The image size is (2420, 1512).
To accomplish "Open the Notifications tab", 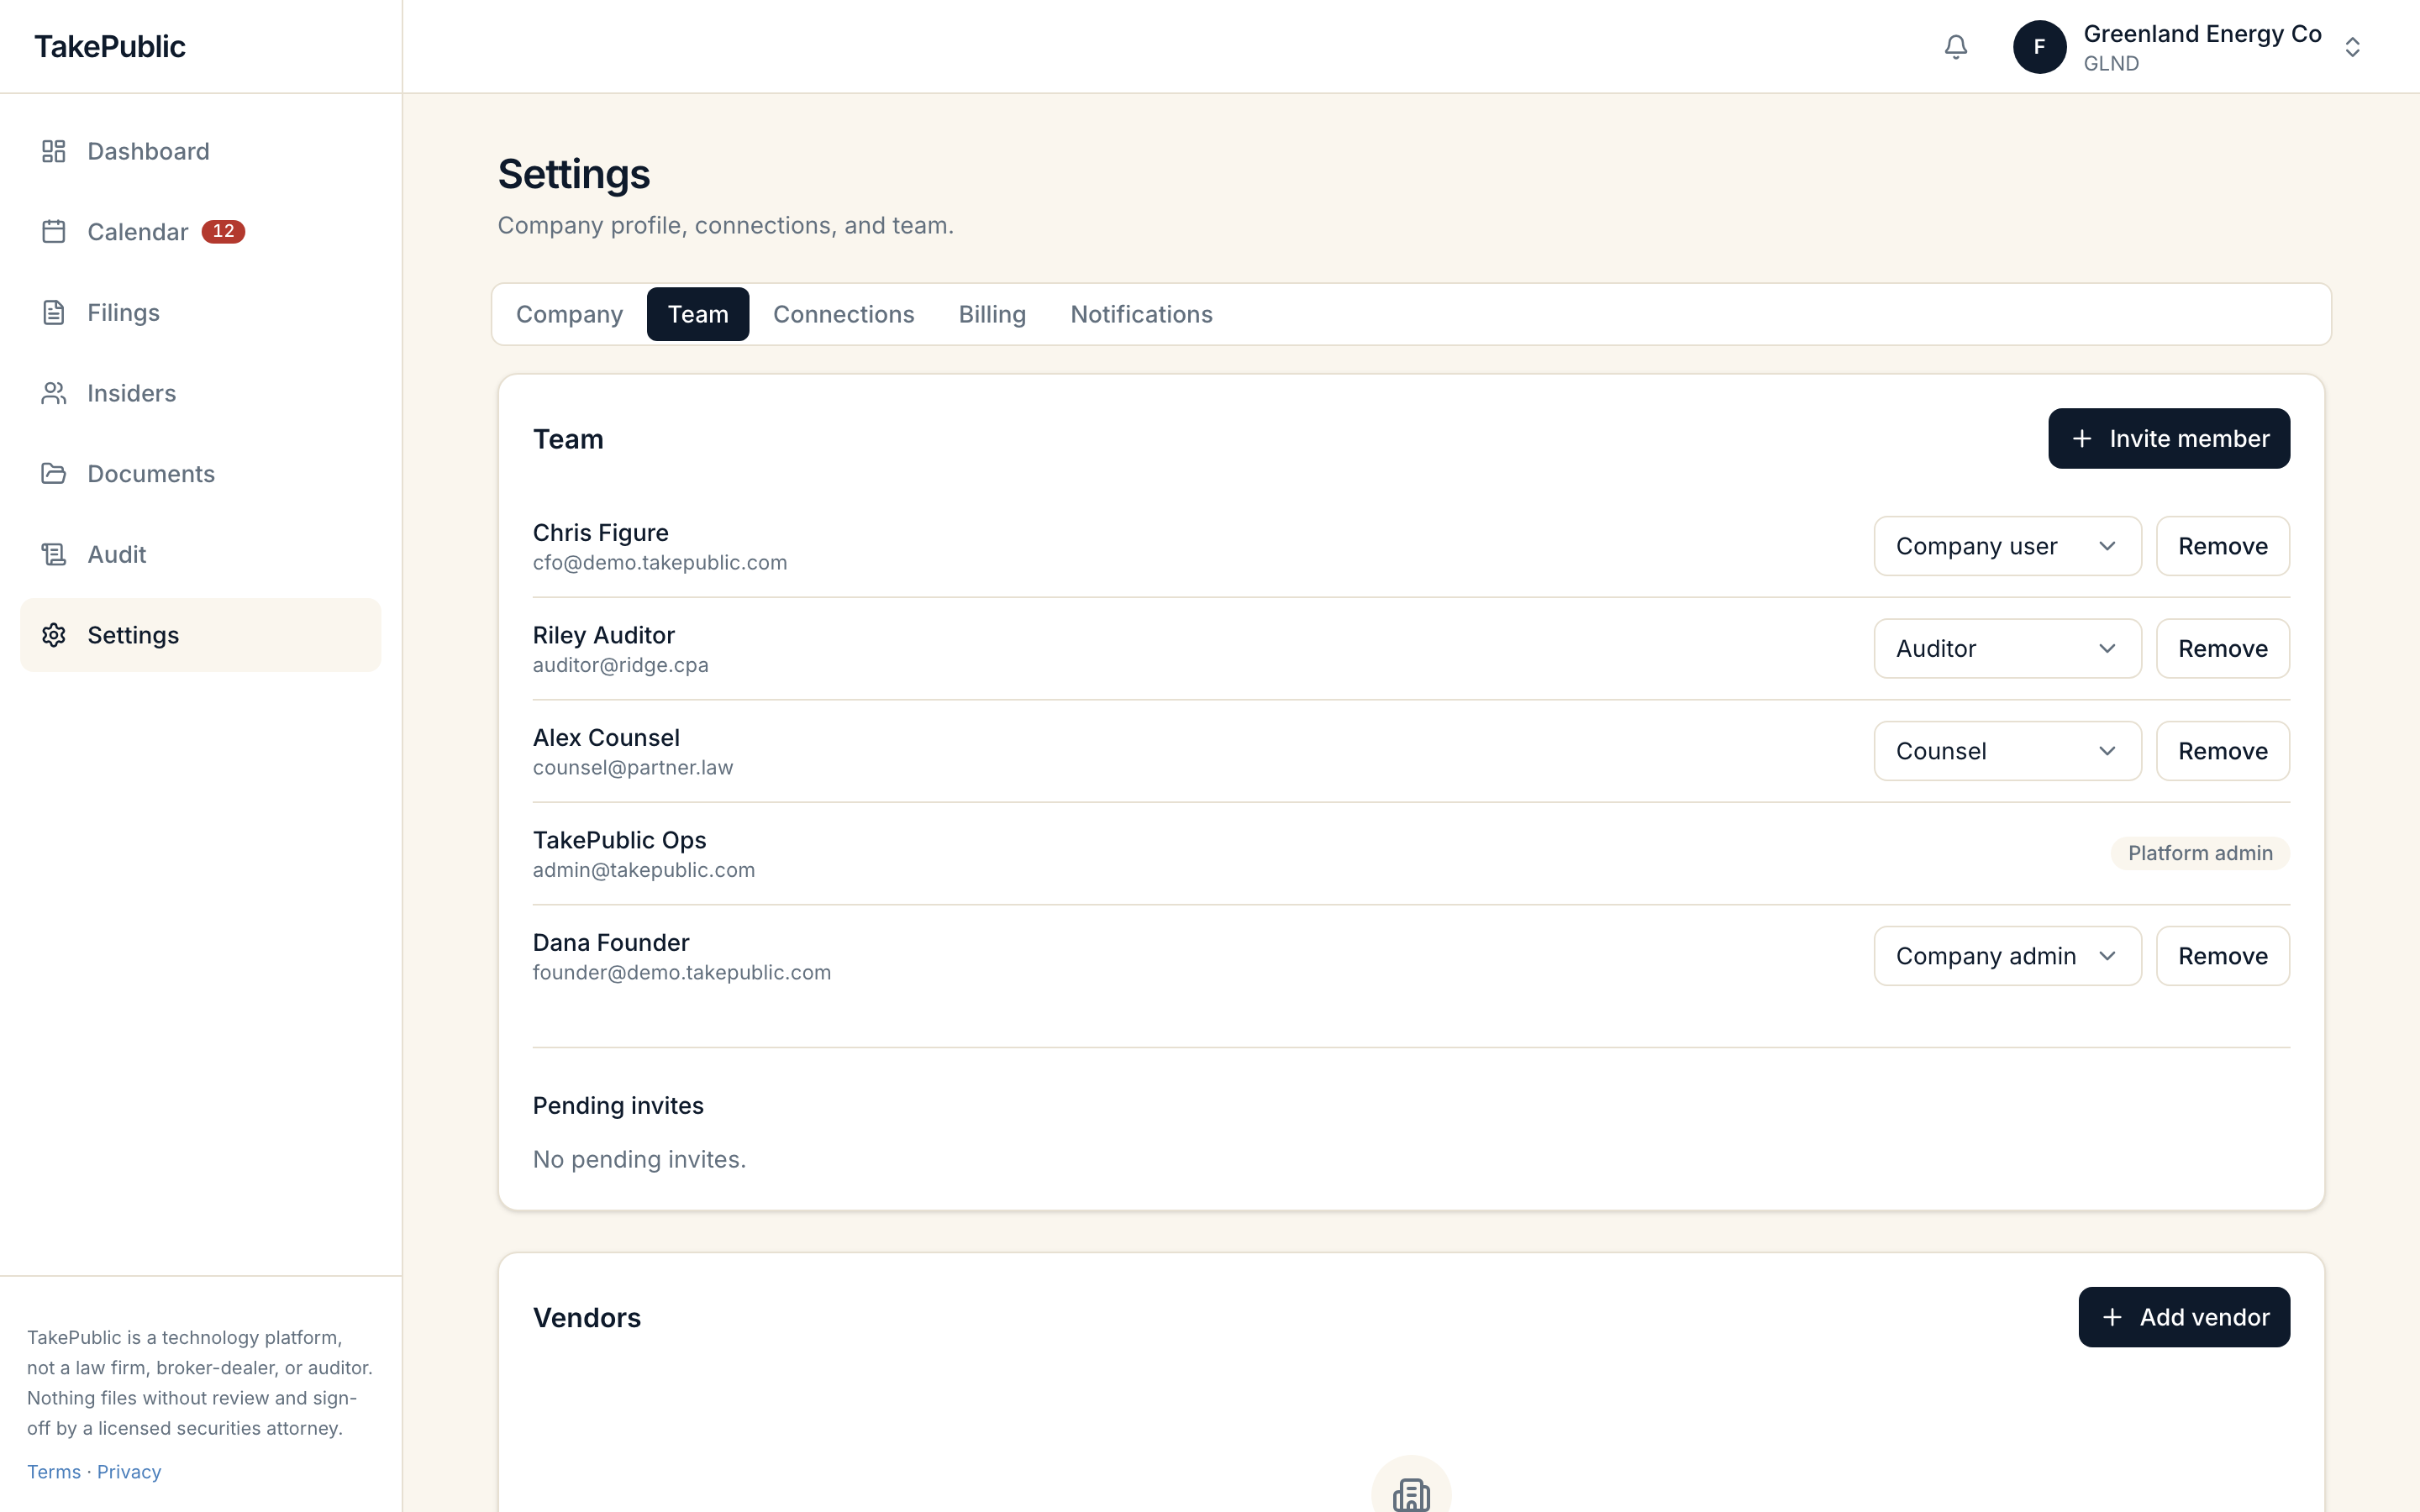I will (1141, 314).
